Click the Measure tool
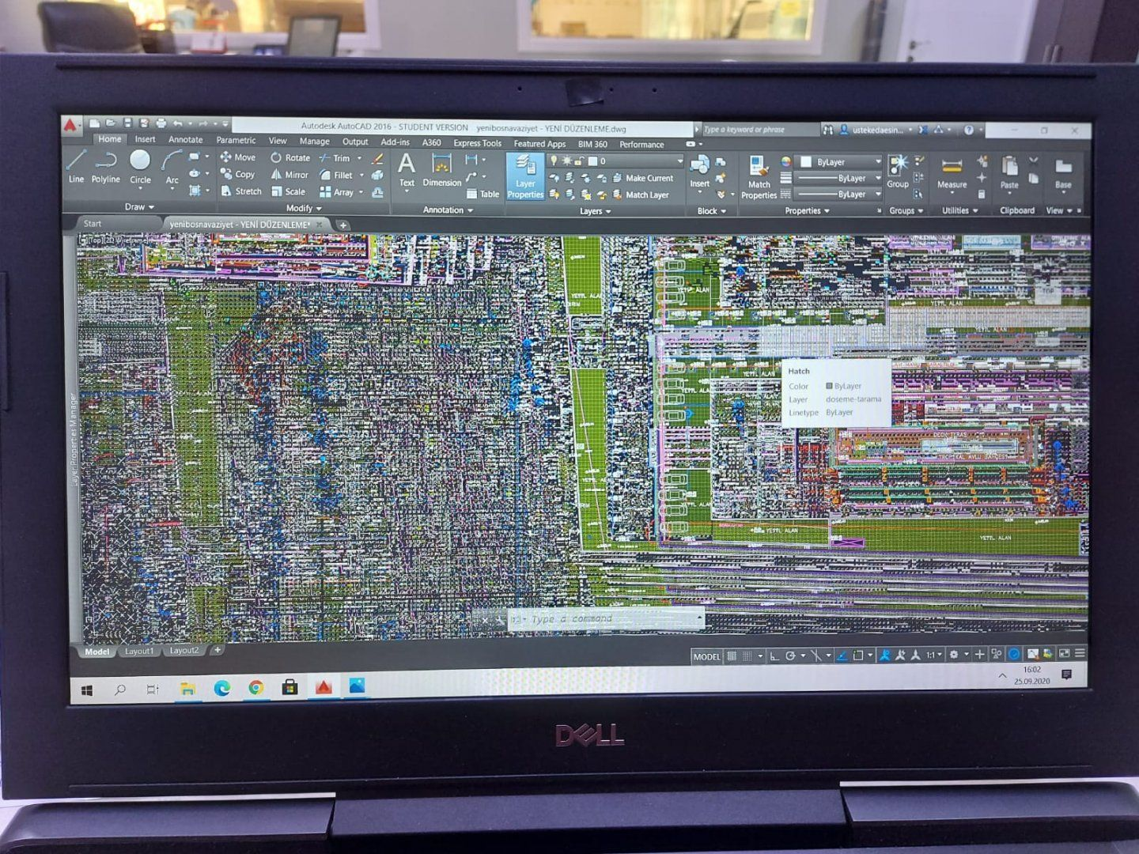This screenshot has height=854, width=1139. 952,173
